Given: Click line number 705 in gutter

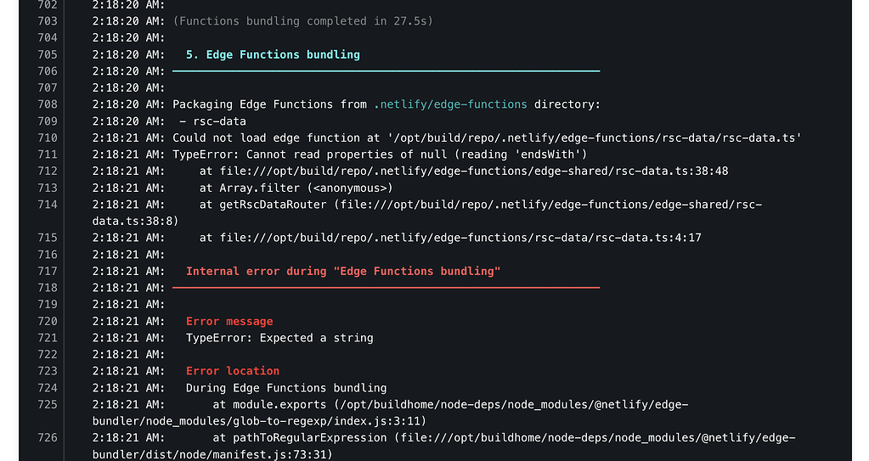Looking at the screenshot, I should (47, 54).
